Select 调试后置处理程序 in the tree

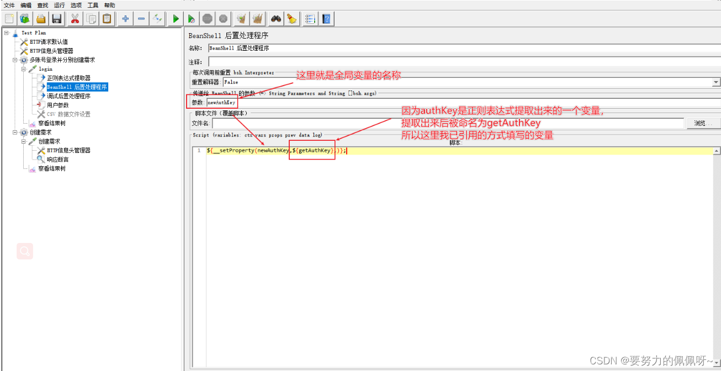pos(68,96)
